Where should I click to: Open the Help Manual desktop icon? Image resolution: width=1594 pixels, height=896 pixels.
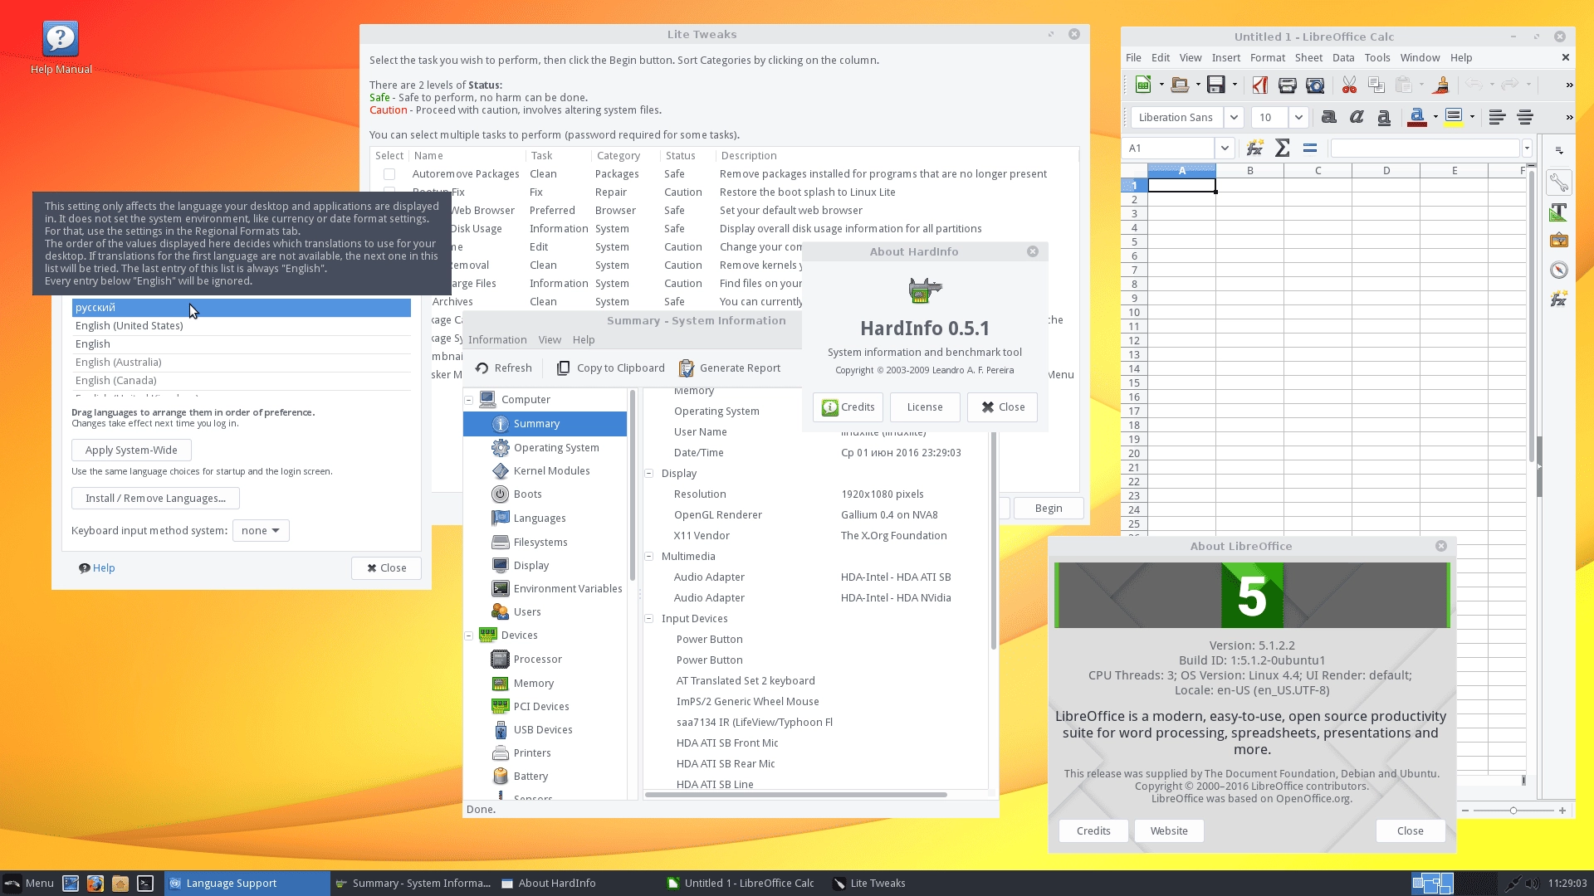[61, 47]
